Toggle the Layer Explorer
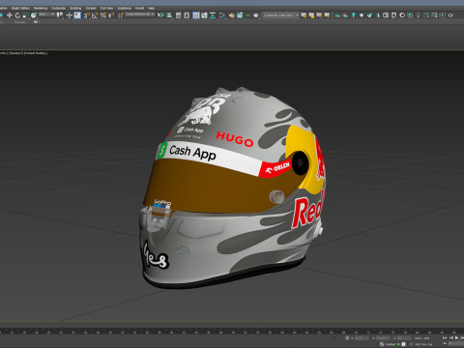Image resolution: width=464 pixels, height=348 pixels. click(x=187, y=15)
